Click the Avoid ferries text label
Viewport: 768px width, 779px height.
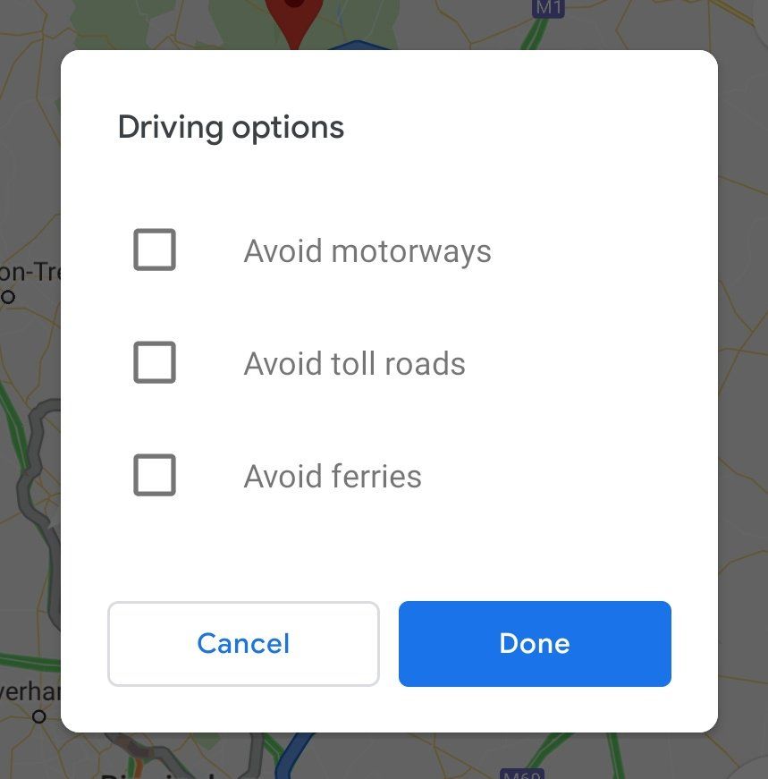point(333,476)
